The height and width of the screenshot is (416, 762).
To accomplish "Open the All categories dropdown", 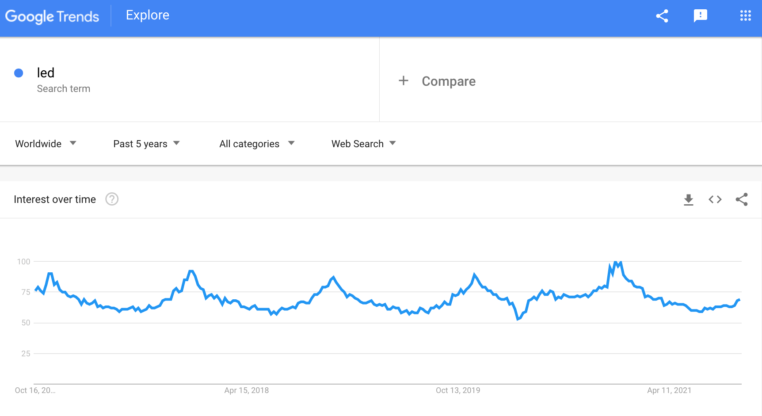I will (257, 144).
